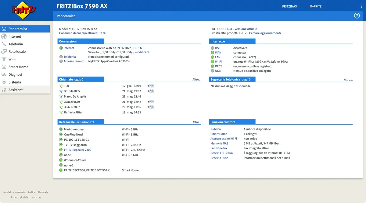Open Sistema menu in sidebar
This screenshot has width=366, height=203.
(25, 82)
